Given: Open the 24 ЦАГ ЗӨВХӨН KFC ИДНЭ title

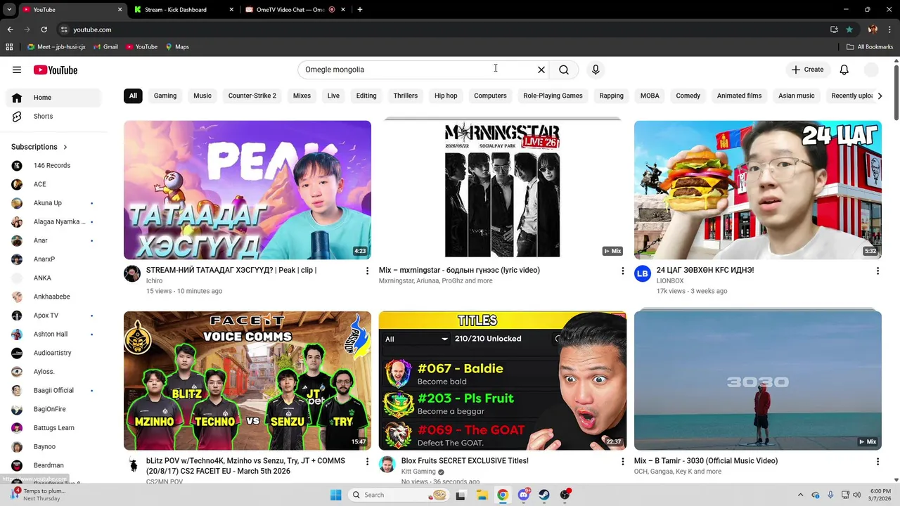Looking at the screenshot, I should [705, 270].
